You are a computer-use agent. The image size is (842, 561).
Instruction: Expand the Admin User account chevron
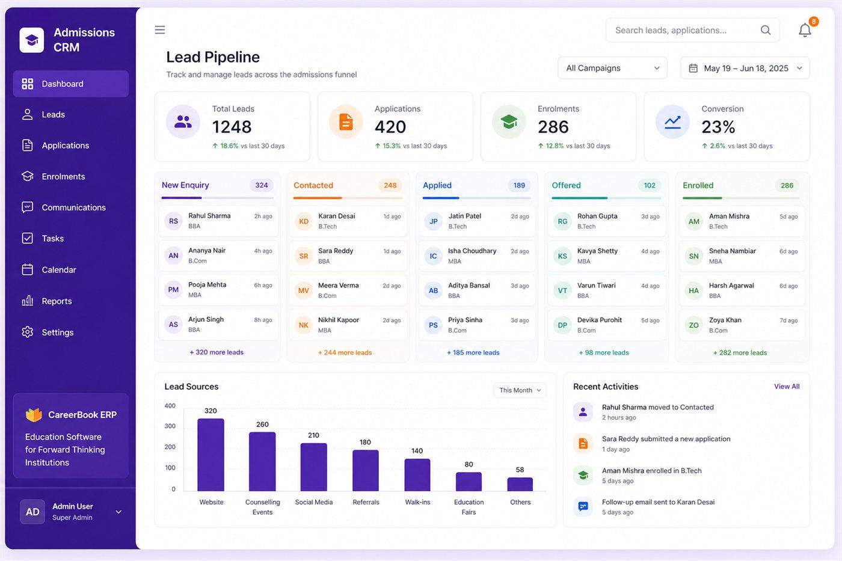pyautogui.click(x=118, y=512)
